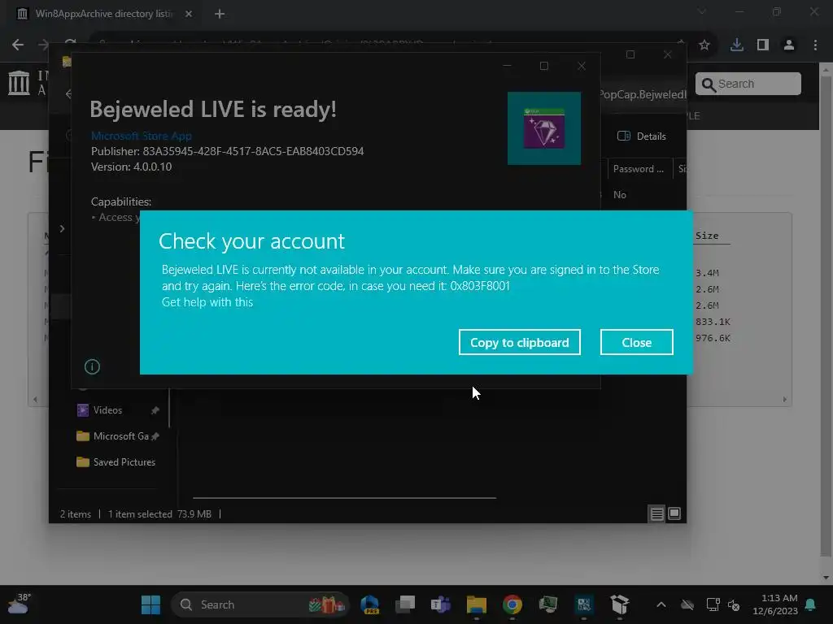Open the Microsoft Store App link
This screenshot has height=624, width=833.
pyautogui.click(x=142, y=136)
